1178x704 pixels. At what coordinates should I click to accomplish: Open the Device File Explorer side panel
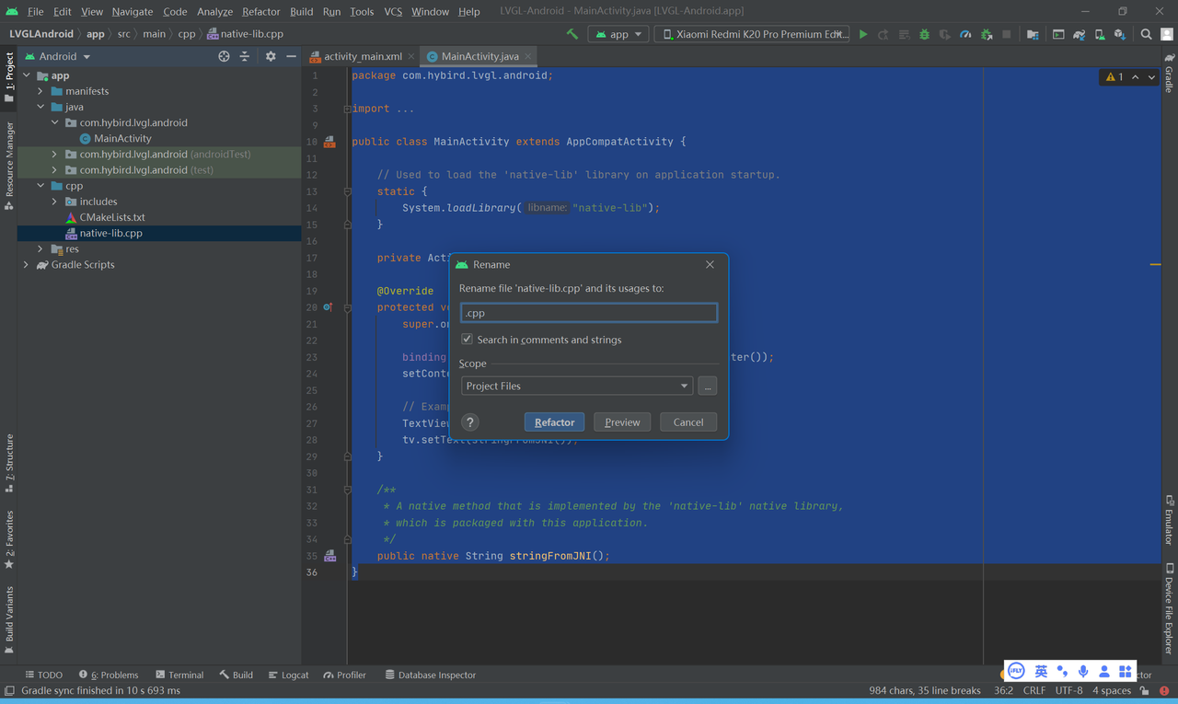[1169, 608]
